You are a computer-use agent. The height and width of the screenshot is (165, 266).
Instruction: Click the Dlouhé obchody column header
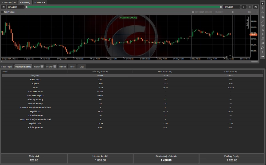click(165, 72)
